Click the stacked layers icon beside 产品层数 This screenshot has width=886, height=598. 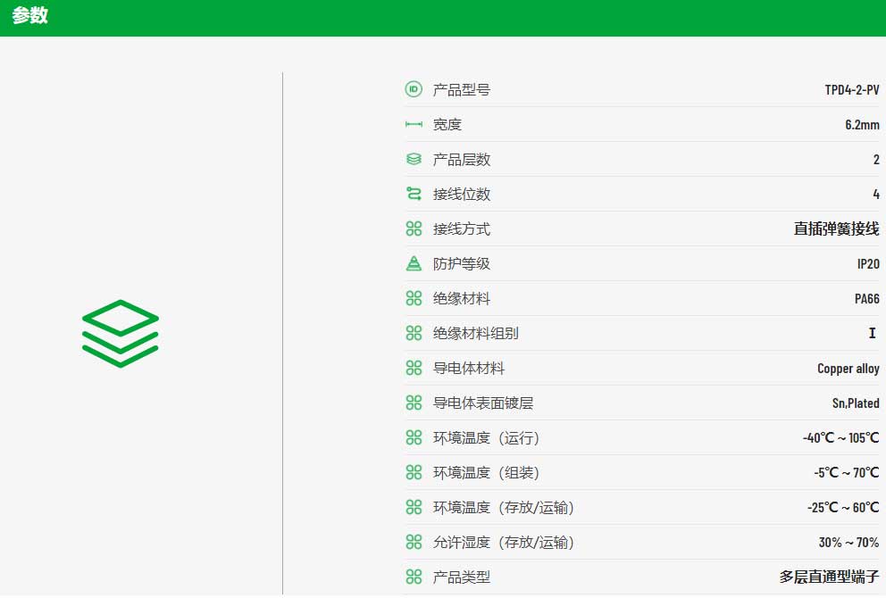pos(414,159)
